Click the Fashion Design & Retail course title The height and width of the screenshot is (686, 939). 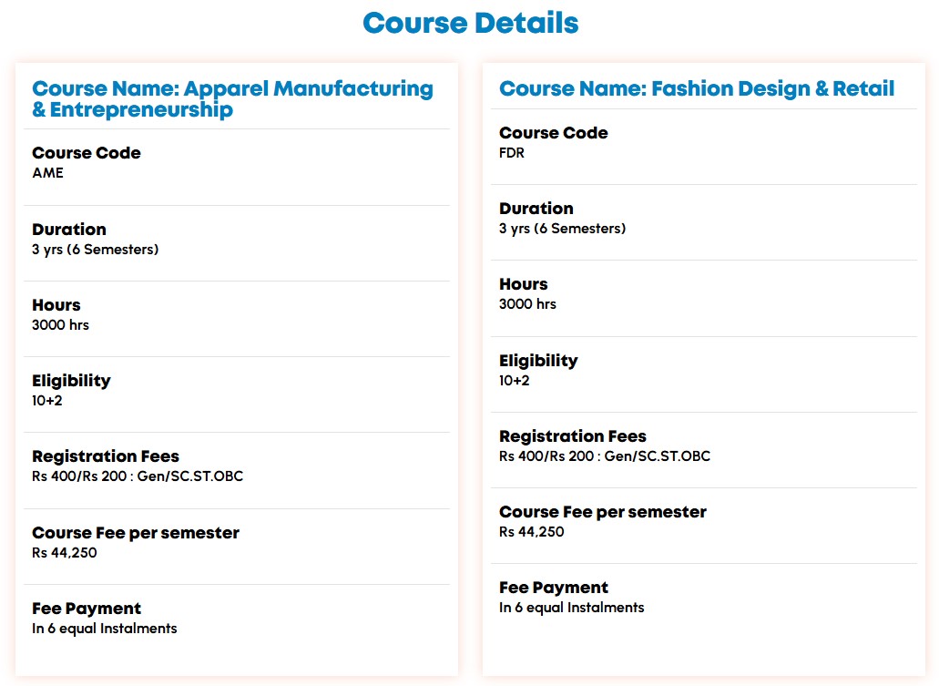click(x=697, y=88)
